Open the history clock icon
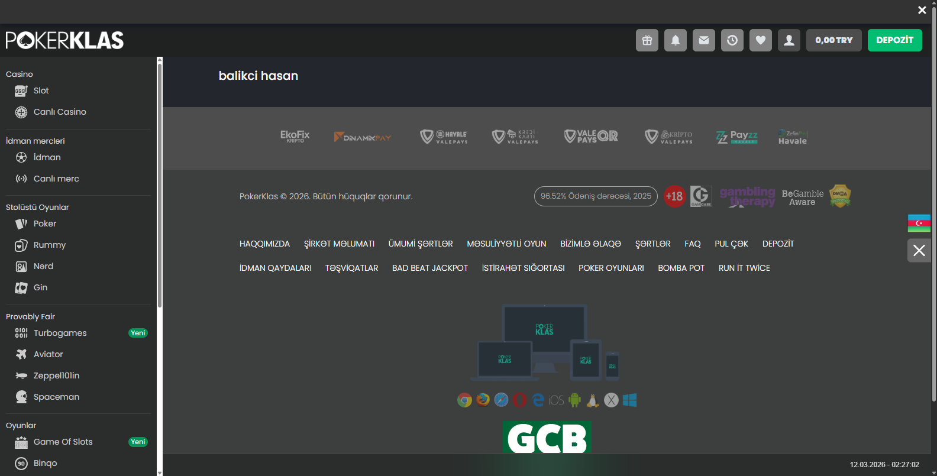The image size is (937, 476). (732, 40)
